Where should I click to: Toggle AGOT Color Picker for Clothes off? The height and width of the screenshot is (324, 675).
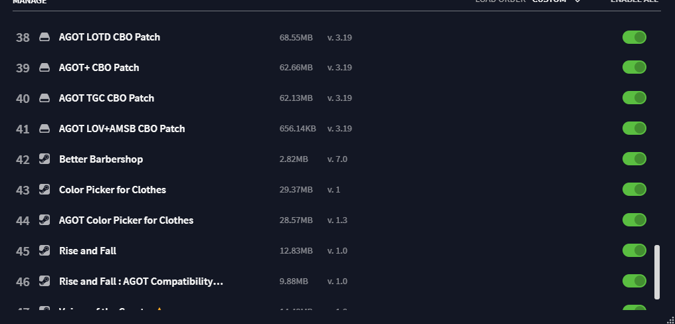pyautogui.click(x=634, y=220)
